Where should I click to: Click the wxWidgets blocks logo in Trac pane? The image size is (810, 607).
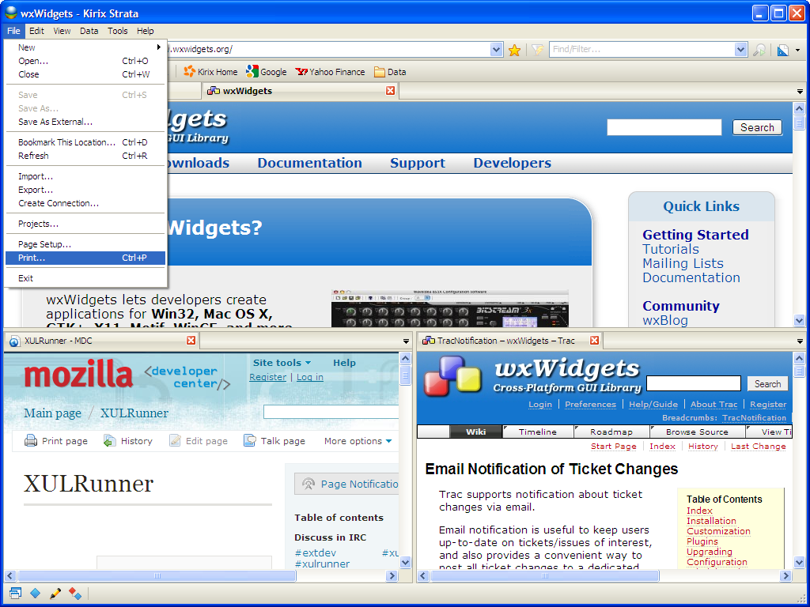pyautogui.click(x=452, y=376)
